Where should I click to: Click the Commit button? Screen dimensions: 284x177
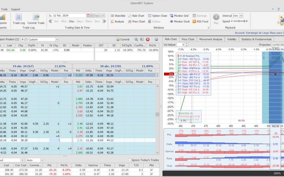point(123,39)
